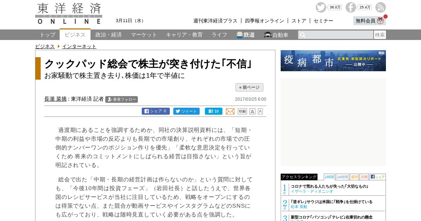421x221 pixels.
Task: Go to previous page via 前ページ button
Action: point(249,87)
